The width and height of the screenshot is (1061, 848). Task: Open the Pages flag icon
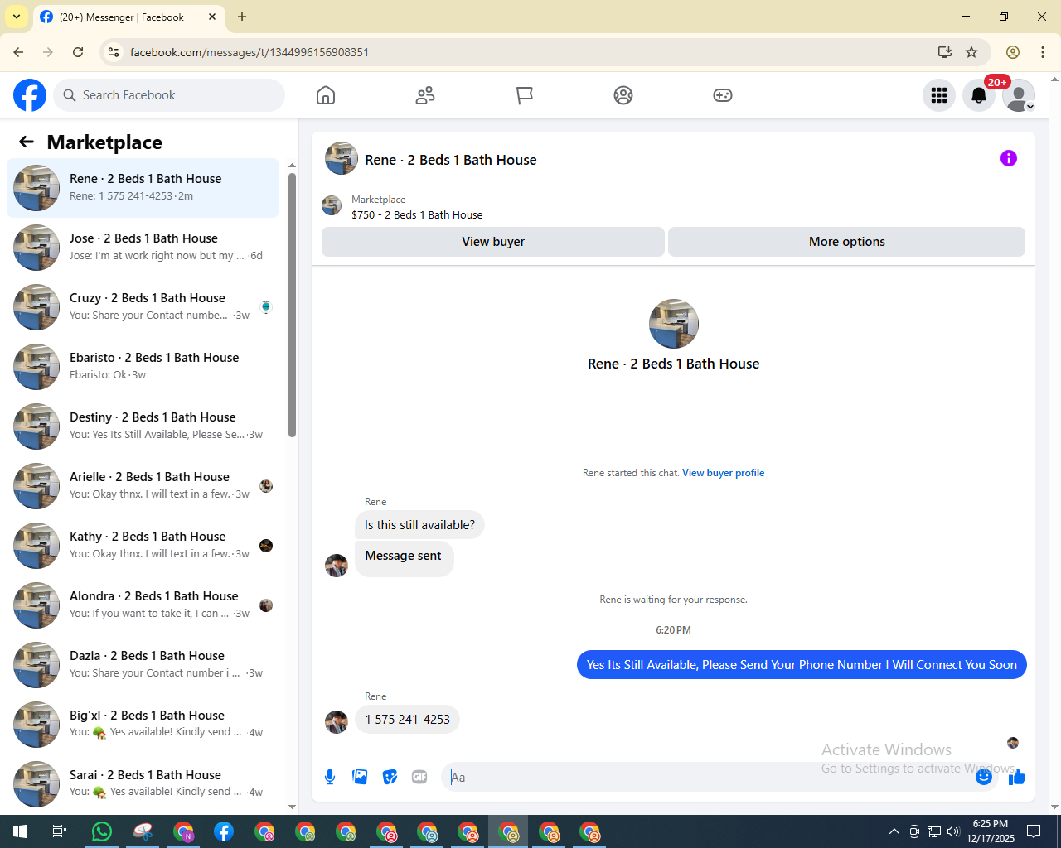(525, 95)
